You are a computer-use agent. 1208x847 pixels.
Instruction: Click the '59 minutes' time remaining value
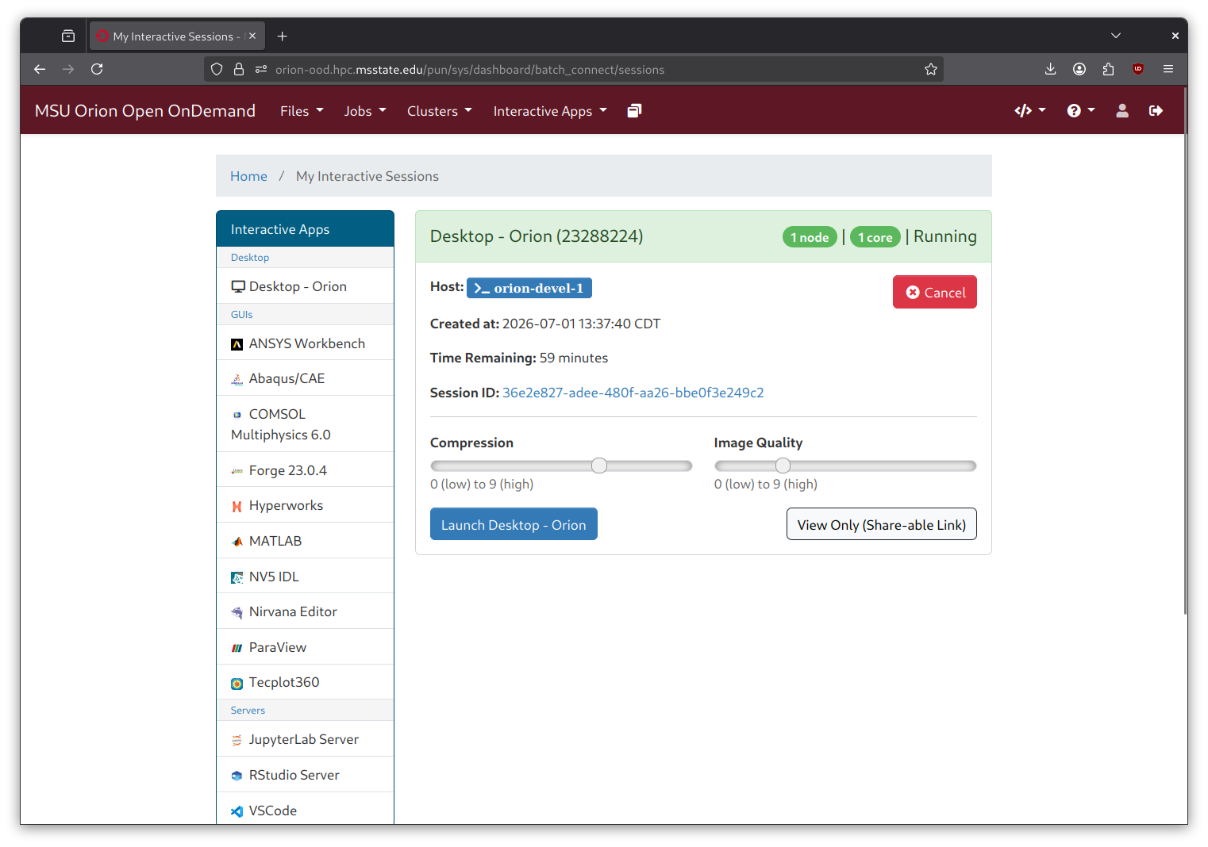click(x=574, y=358)
